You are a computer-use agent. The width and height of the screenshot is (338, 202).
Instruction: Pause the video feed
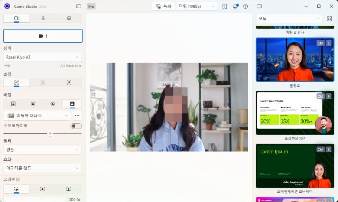(224, 7)
